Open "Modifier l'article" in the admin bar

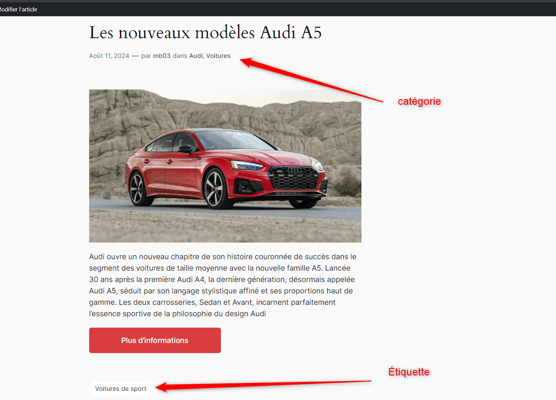click(x=18, y=9)
